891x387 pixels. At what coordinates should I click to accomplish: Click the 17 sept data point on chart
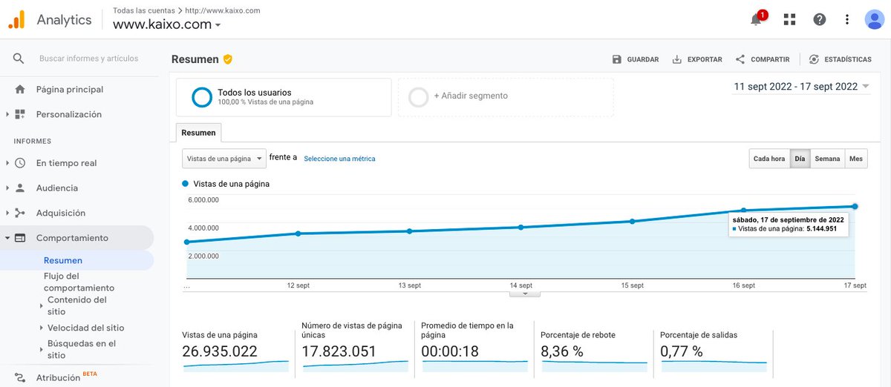855,206
